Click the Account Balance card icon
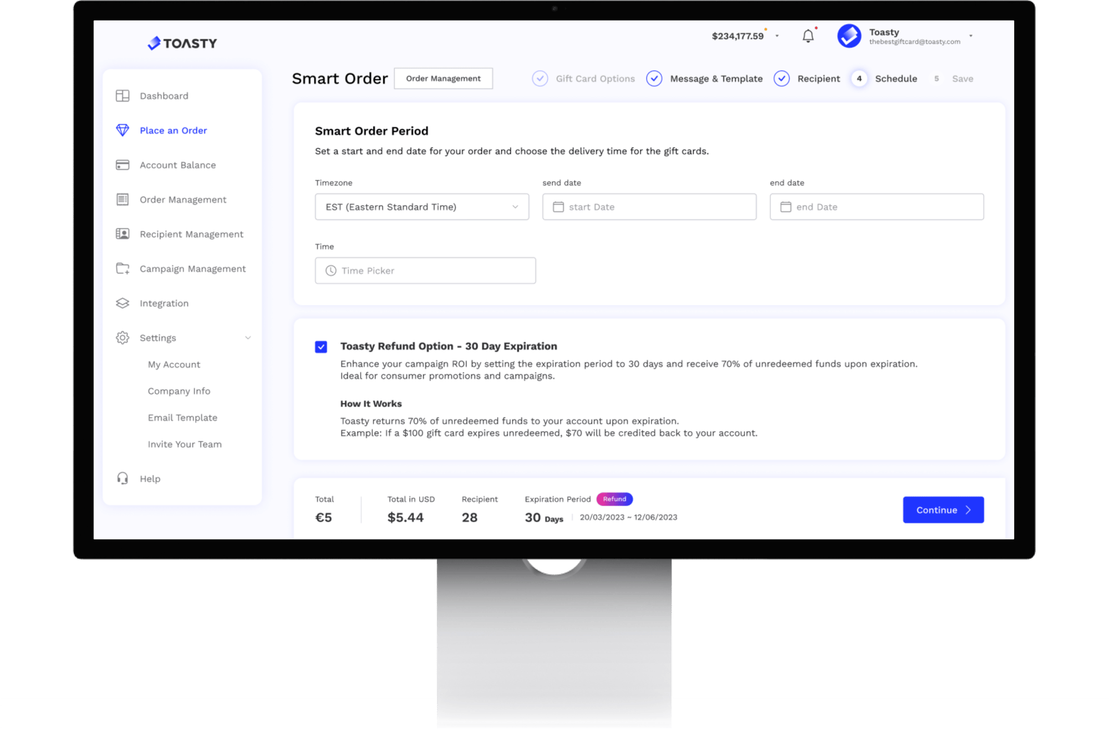This screenshot has width=1109, height=729. coord(121,164)
